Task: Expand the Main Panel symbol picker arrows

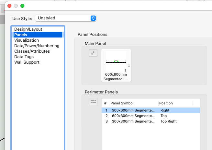Action: [129, 66]
